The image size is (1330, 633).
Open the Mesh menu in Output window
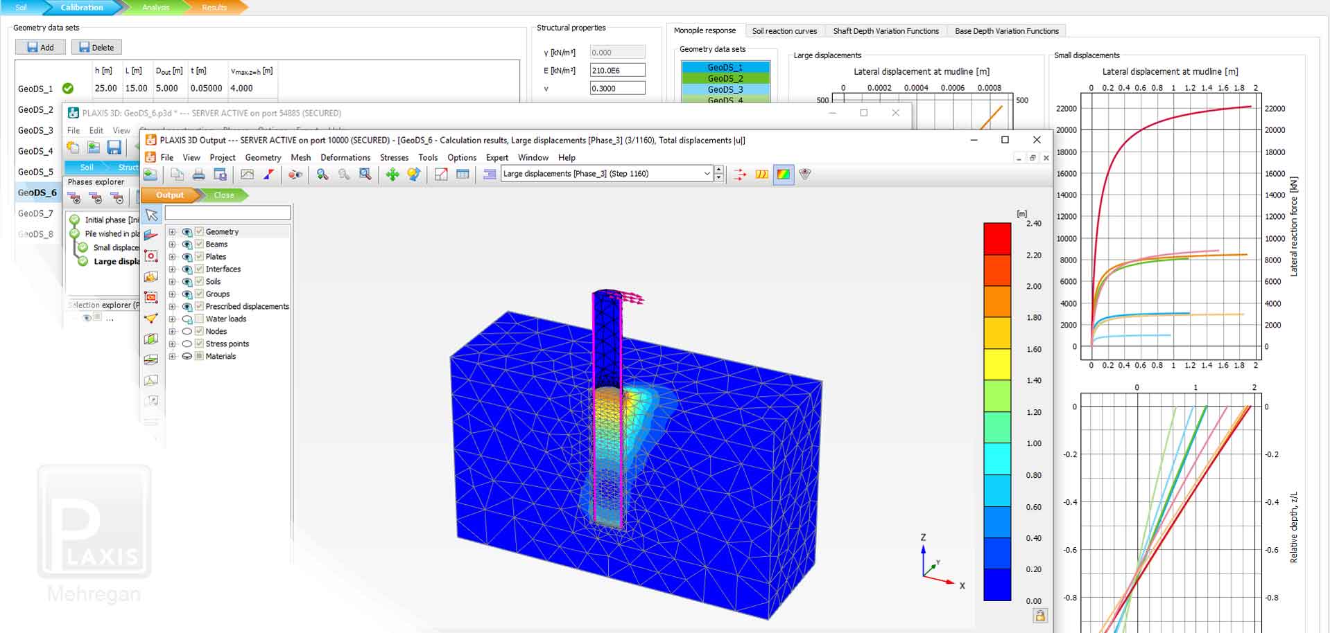pos(300,158)
